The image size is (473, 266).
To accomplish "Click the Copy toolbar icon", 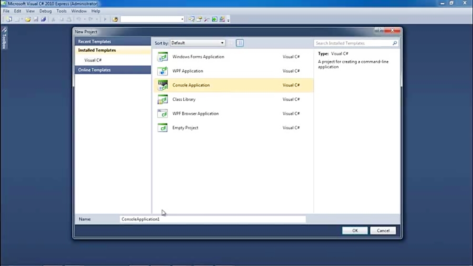I will pos(61,19).
